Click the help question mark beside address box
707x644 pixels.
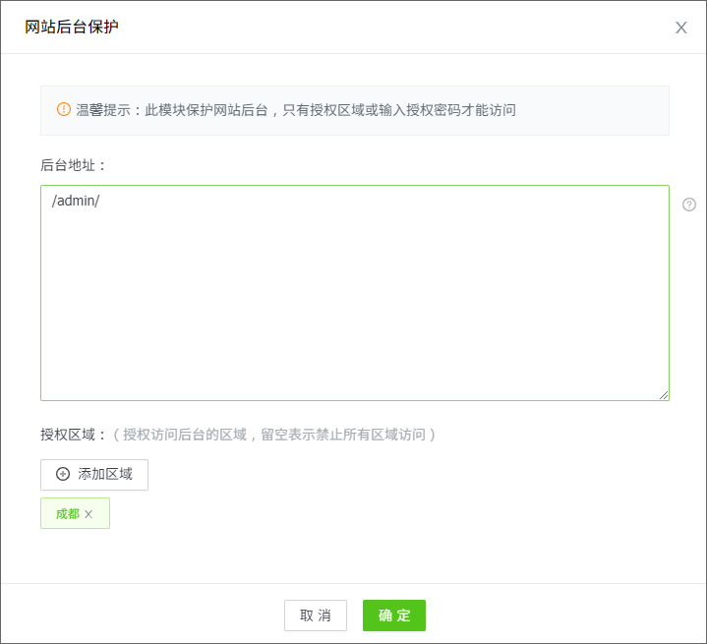coord(689,205)
